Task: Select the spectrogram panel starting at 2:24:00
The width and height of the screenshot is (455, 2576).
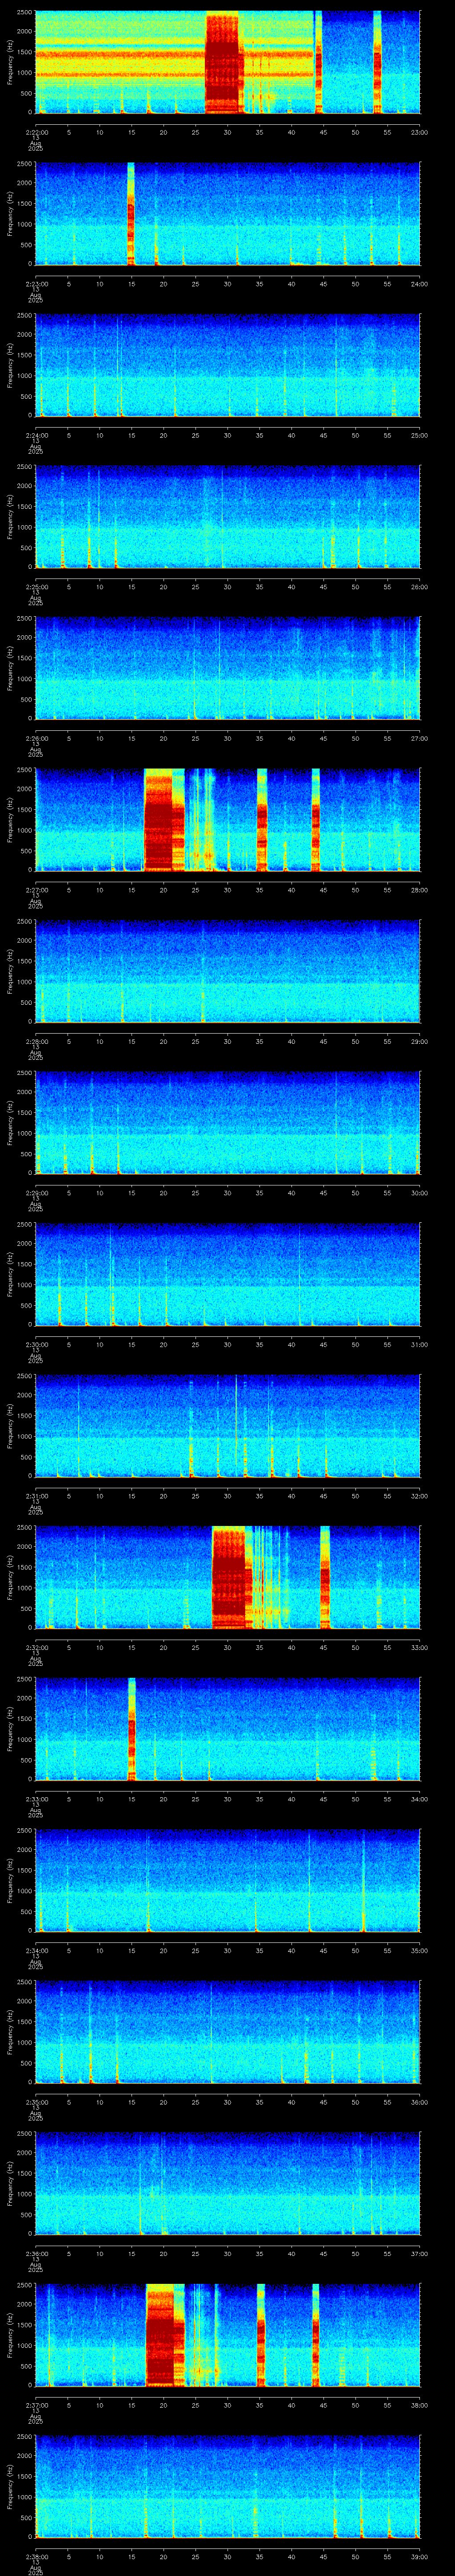Action: (x=227, y=366)
